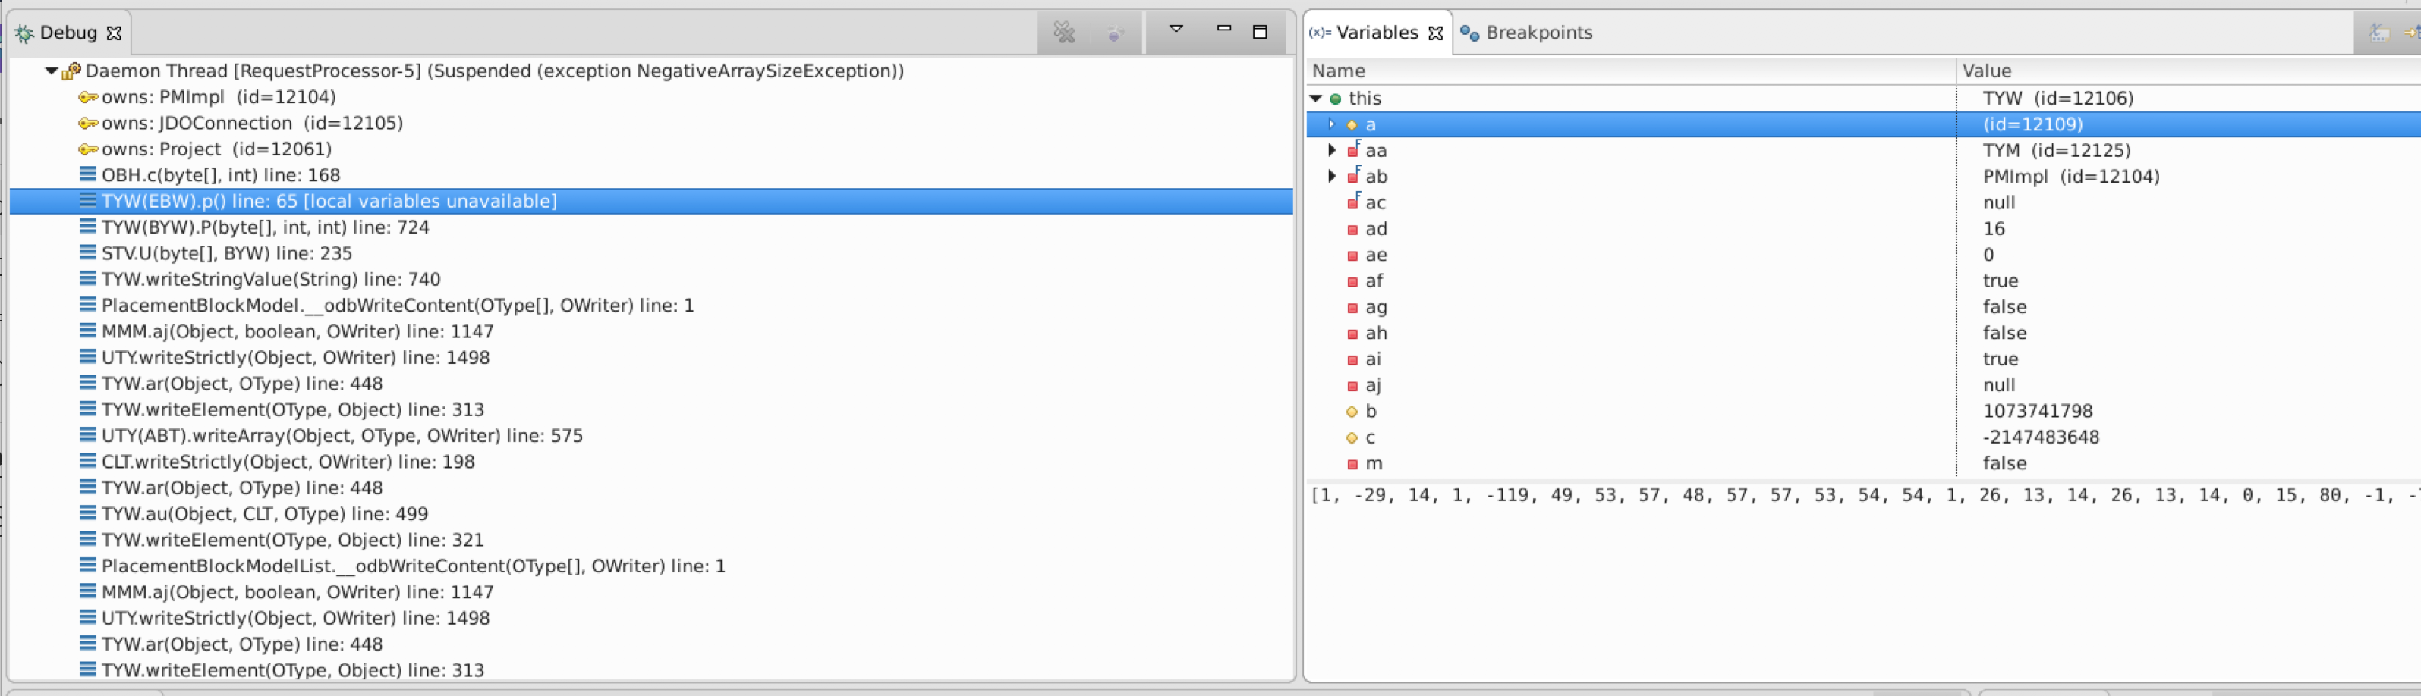The image size is (2421, 696).
Task: Select variable 'aj' row
Action: [x=1862, y=385]
